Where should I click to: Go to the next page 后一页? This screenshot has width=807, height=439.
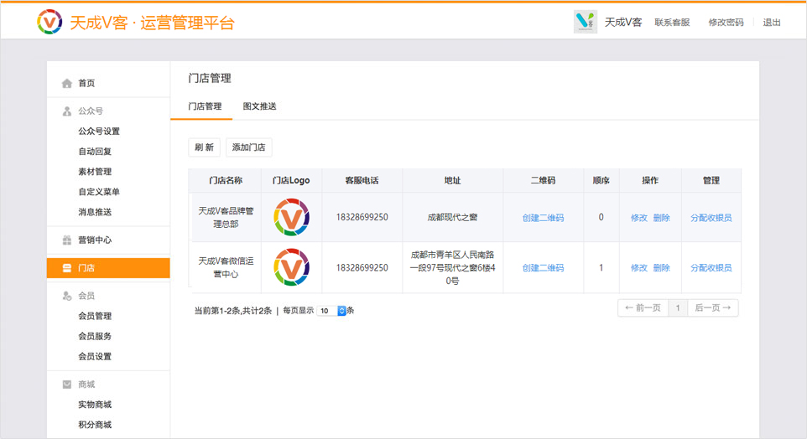713,308
